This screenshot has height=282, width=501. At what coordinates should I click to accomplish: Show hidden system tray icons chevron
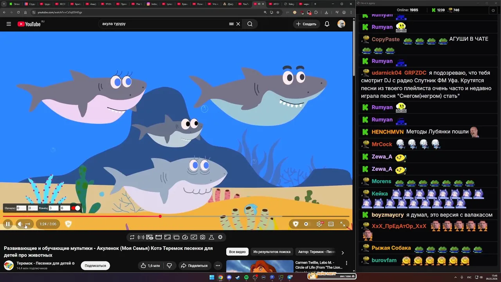[x=456, y=277]
